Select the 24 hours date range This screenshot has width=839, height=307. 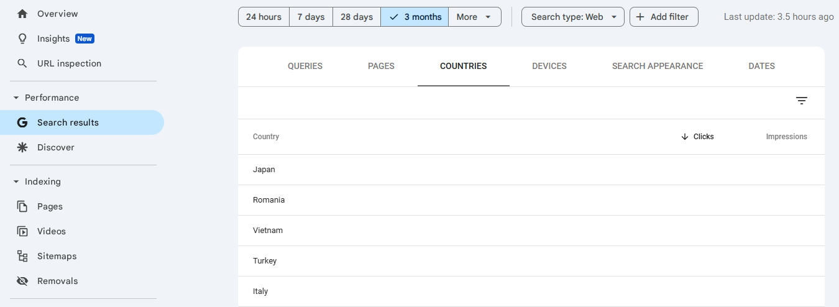click(264, 17)
